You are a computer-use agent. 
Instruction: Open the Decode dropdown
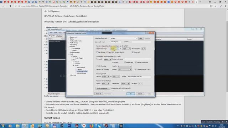(x=105, y=77)
